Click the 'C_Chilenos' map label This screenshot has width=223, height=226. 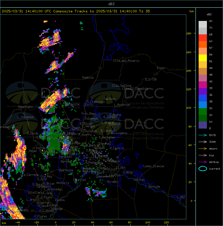click(x=25, y=117)
